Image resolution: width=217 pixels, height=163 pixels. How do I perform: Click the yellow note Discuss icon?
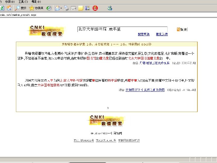81,8
